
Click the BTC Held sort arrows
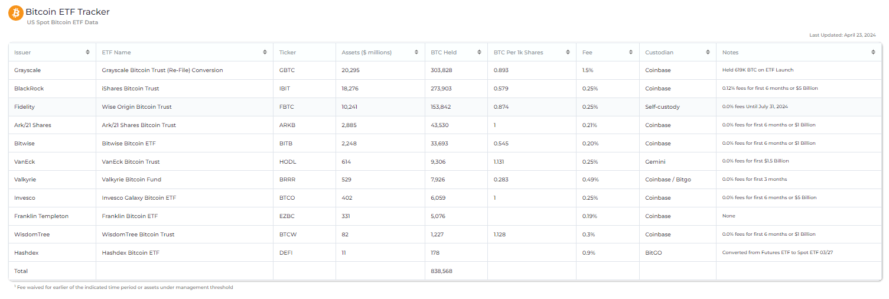tap(479, 53)
